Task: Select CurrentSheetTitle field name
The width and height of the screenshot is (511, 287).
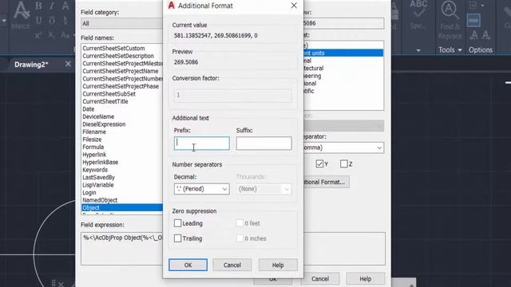Action: (x=105, y=101)
